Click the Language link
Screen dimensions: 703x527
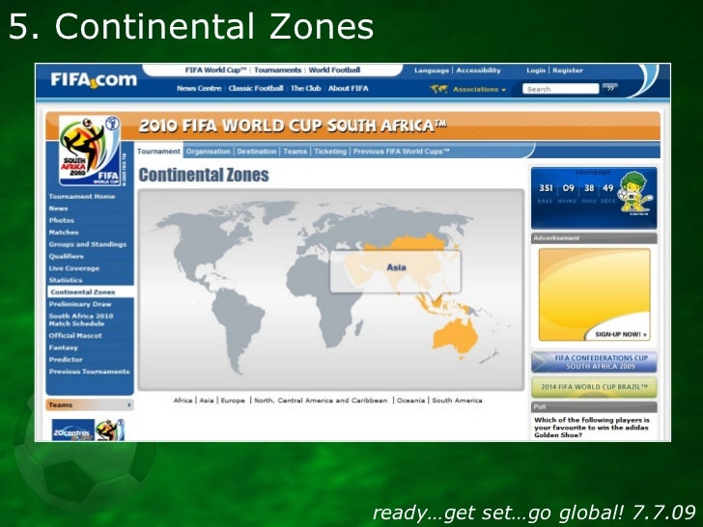coord(432,70)
